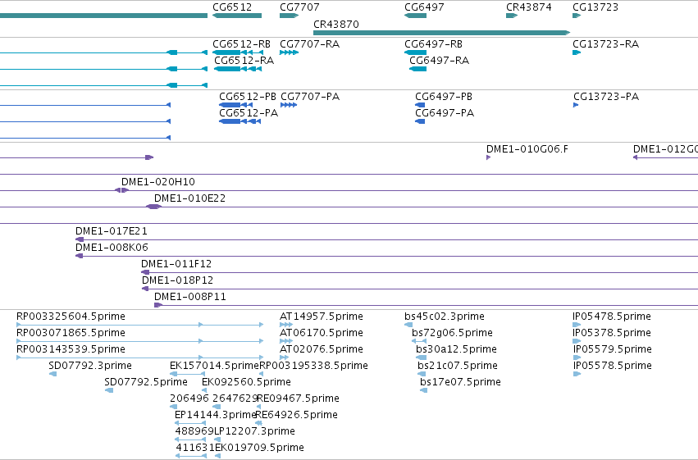Image resolution: width=698 pixels, height=460 pixels.
Task: Select the DME1-011F12 label
Action: tap(176, 264)
